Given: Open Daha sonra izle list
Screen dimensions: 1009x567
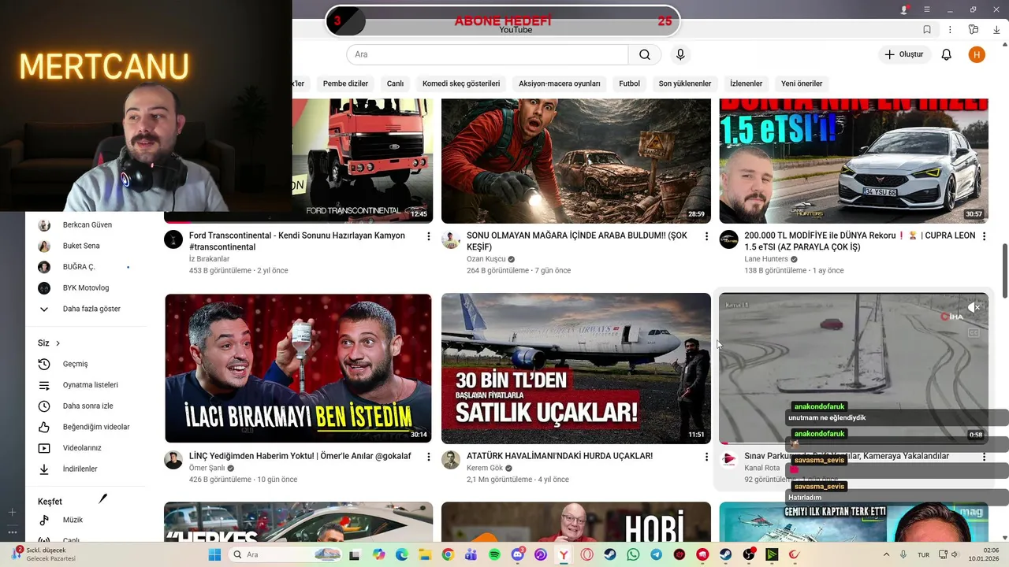Looking at the screenshot, I should [x=87, y=406].
